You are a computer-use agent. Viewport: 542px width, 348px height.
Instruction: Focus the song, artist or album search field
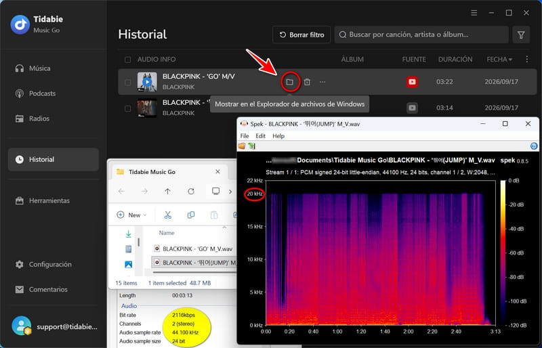pyautogui.click(x=421, y=35)
